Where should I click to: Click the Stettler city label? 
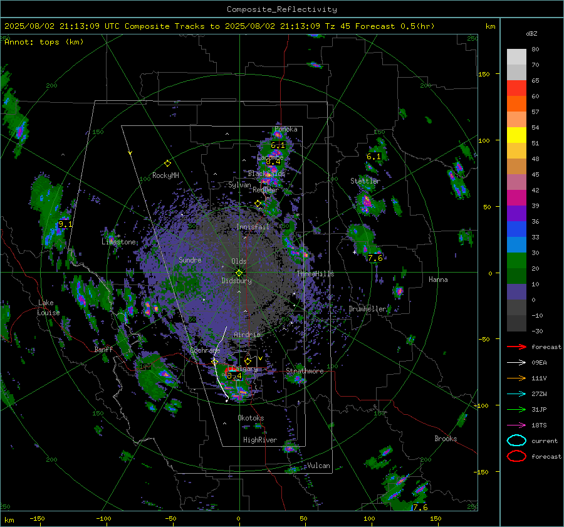pos(365,181)
